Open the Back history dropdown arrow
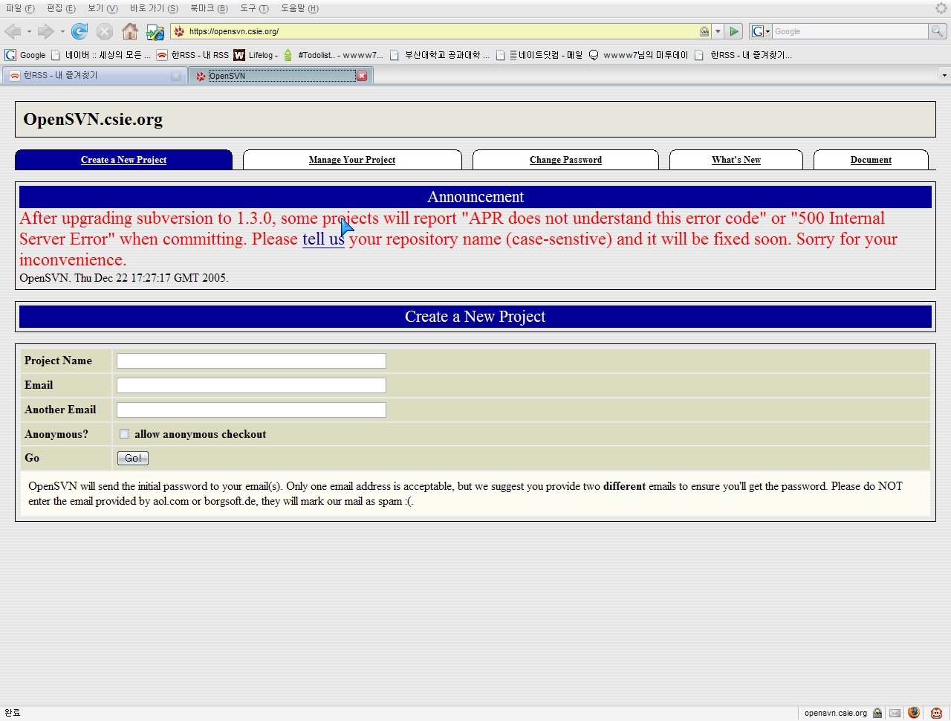The height and width of the screenshot is (721, 951). pyautogui.click(x=29, y=31)
